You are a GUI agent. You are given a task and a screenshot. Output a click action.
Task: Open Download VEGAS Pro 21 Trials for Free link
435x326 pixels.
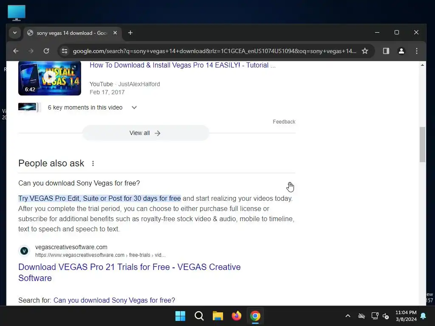click(129, 272)
